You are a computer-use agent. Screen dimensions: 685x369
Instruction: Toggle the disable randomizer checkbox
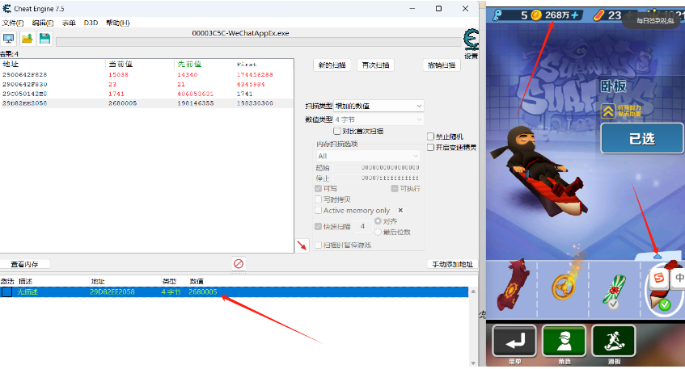pos(430,136)
